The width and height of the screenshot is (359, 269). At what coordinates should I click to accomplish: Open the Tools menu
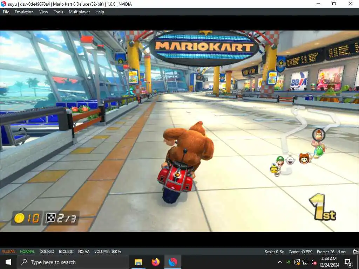click(x=59, y=12)
